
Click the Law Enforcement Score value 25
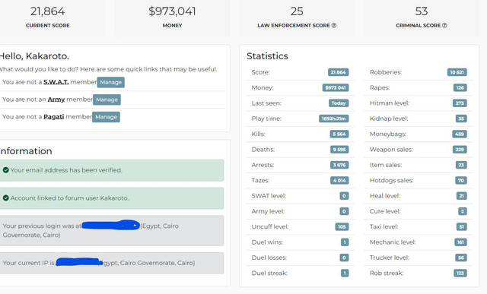[297, 11]
